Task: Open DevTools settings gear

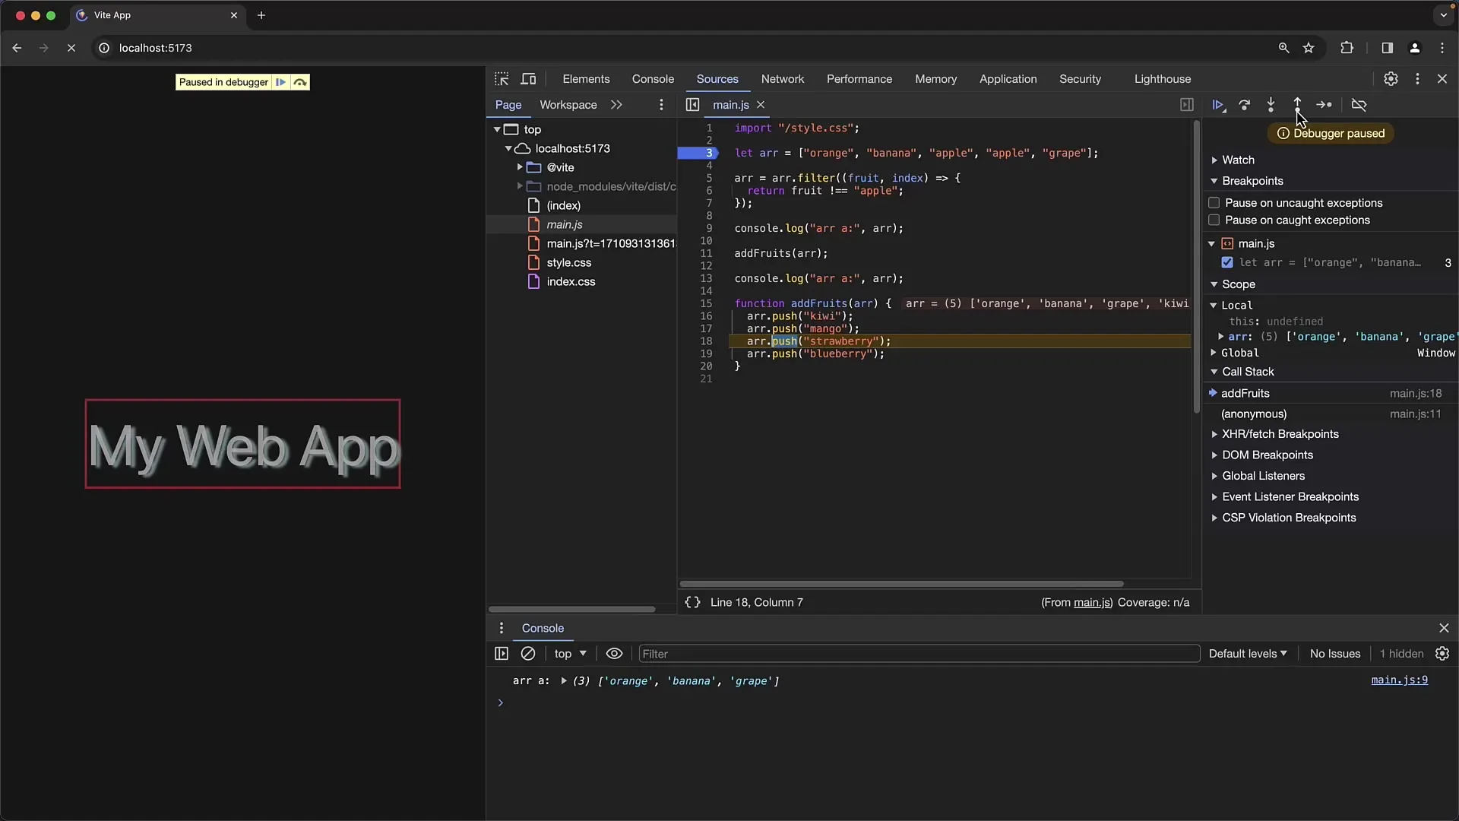Action: [1391, 79]
